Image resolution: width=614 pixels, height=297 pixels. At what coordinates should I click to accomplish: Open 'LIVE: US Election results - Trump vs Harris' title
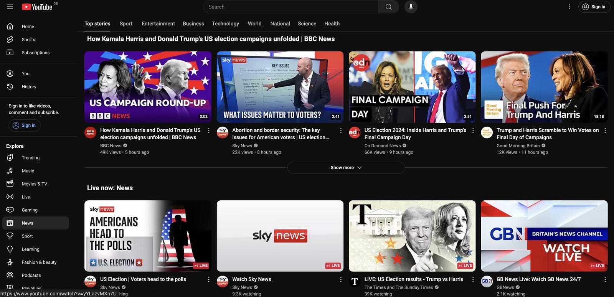414,279
